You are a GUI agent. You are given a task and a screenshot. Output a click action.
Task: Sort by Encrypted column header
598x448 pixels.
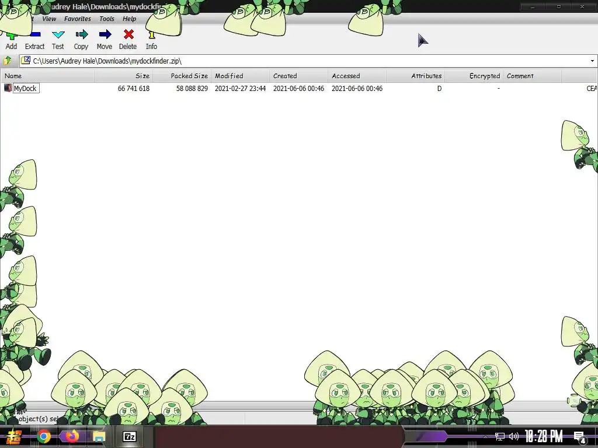tap(474, 76)
